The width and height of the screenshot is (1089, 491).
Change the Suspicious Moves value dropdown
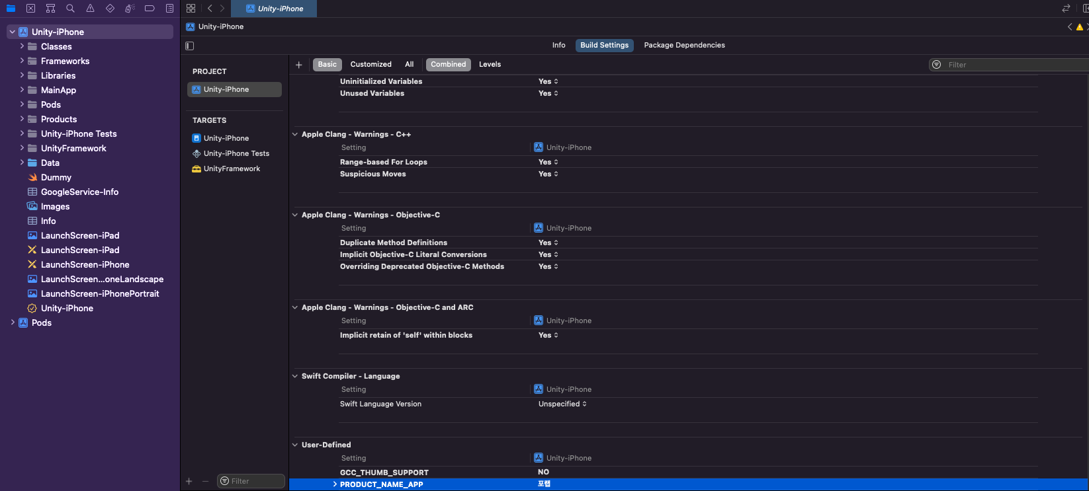tap(548, 174)
